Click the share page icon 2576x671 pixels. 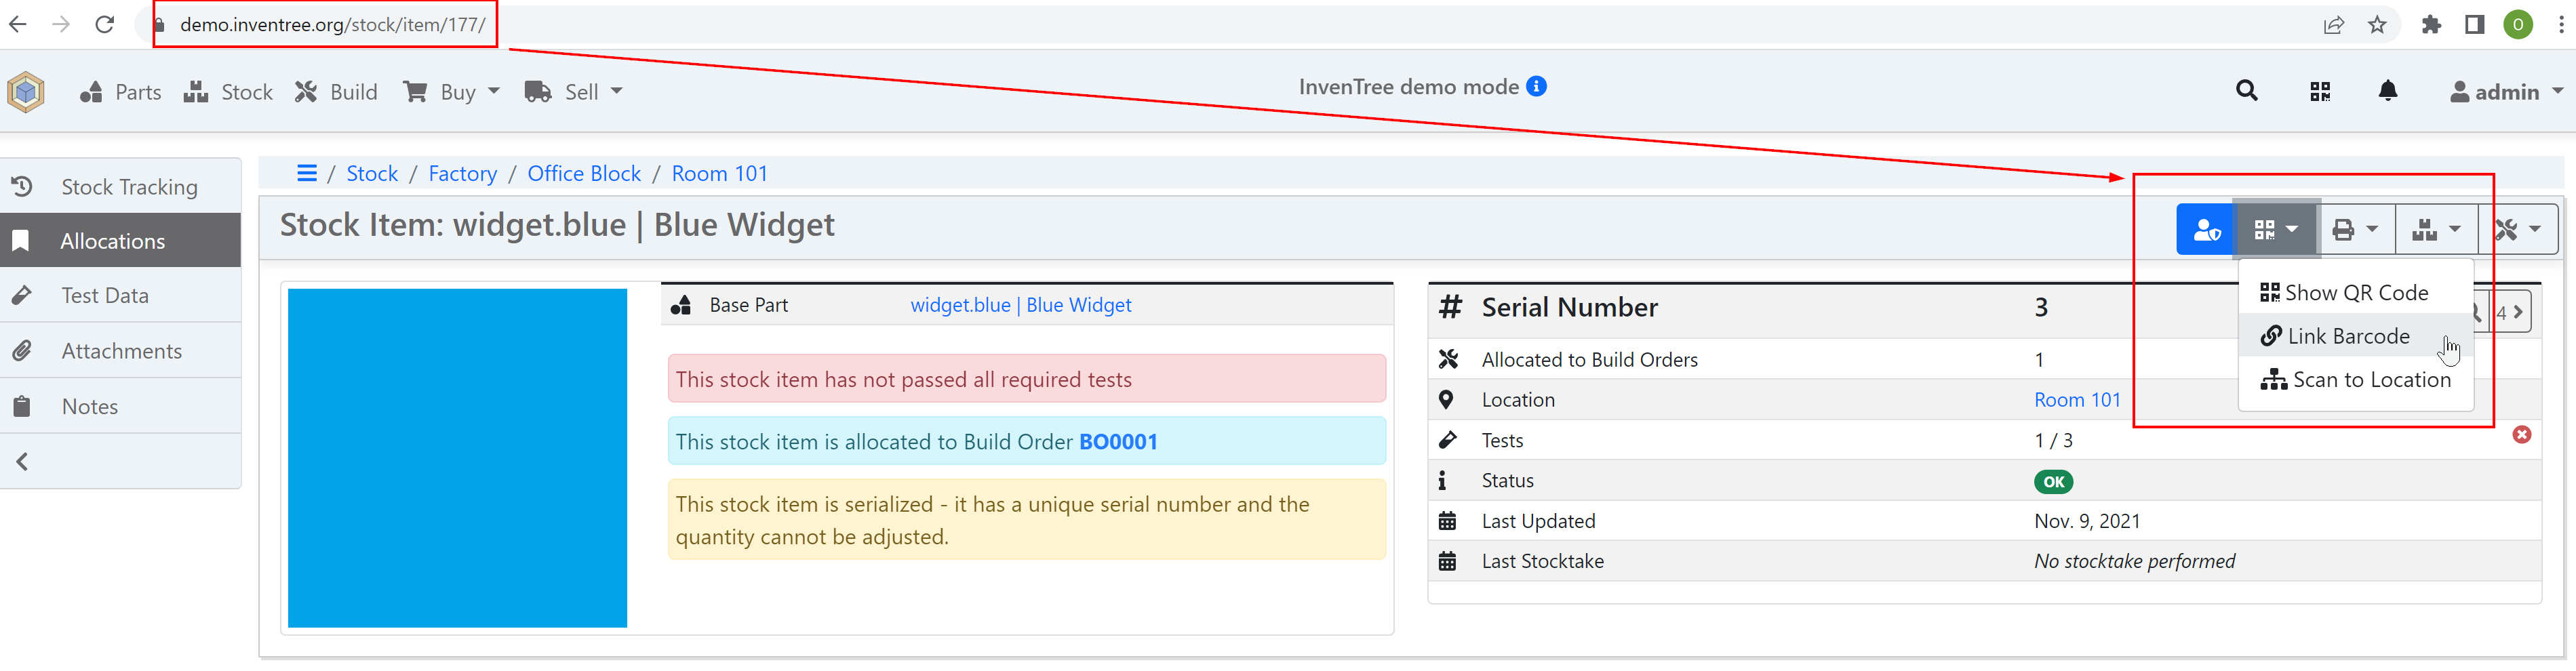coord(2334,25)
